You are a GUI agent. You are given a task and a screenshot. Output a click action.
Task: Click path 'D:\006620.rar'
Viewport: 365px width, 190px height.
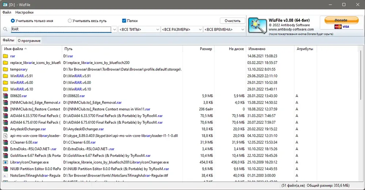coord(74,96)
